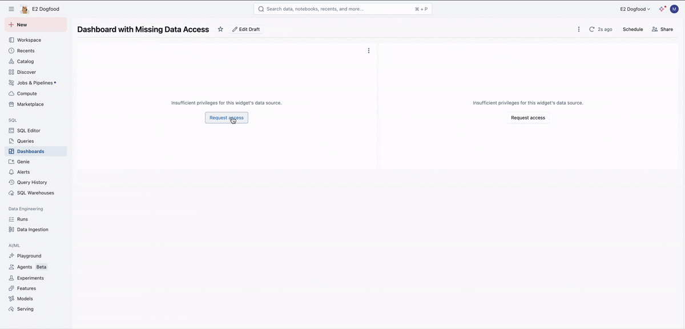Open dashboard kebab menu near refresh

(x=579, y=29)
